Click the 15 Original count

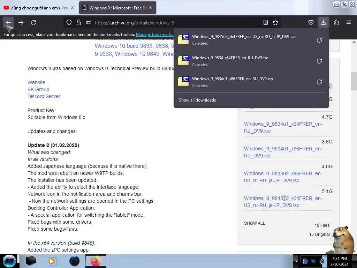[x=319, y=234]
